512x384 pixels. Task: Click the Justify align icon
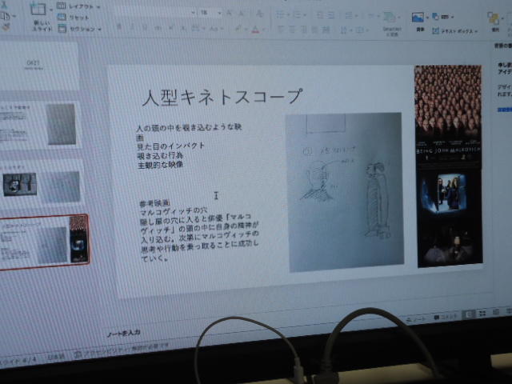[314, 30]
